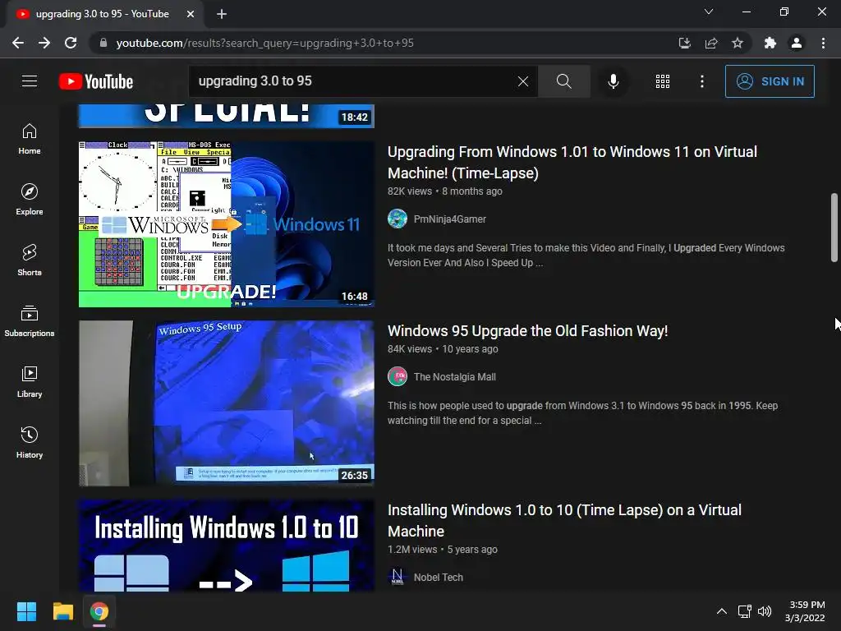The height and width of the screenshot is (631, 841).
Task: Open Installing Windows 1.0 to 10 video title
Action: 564,520
